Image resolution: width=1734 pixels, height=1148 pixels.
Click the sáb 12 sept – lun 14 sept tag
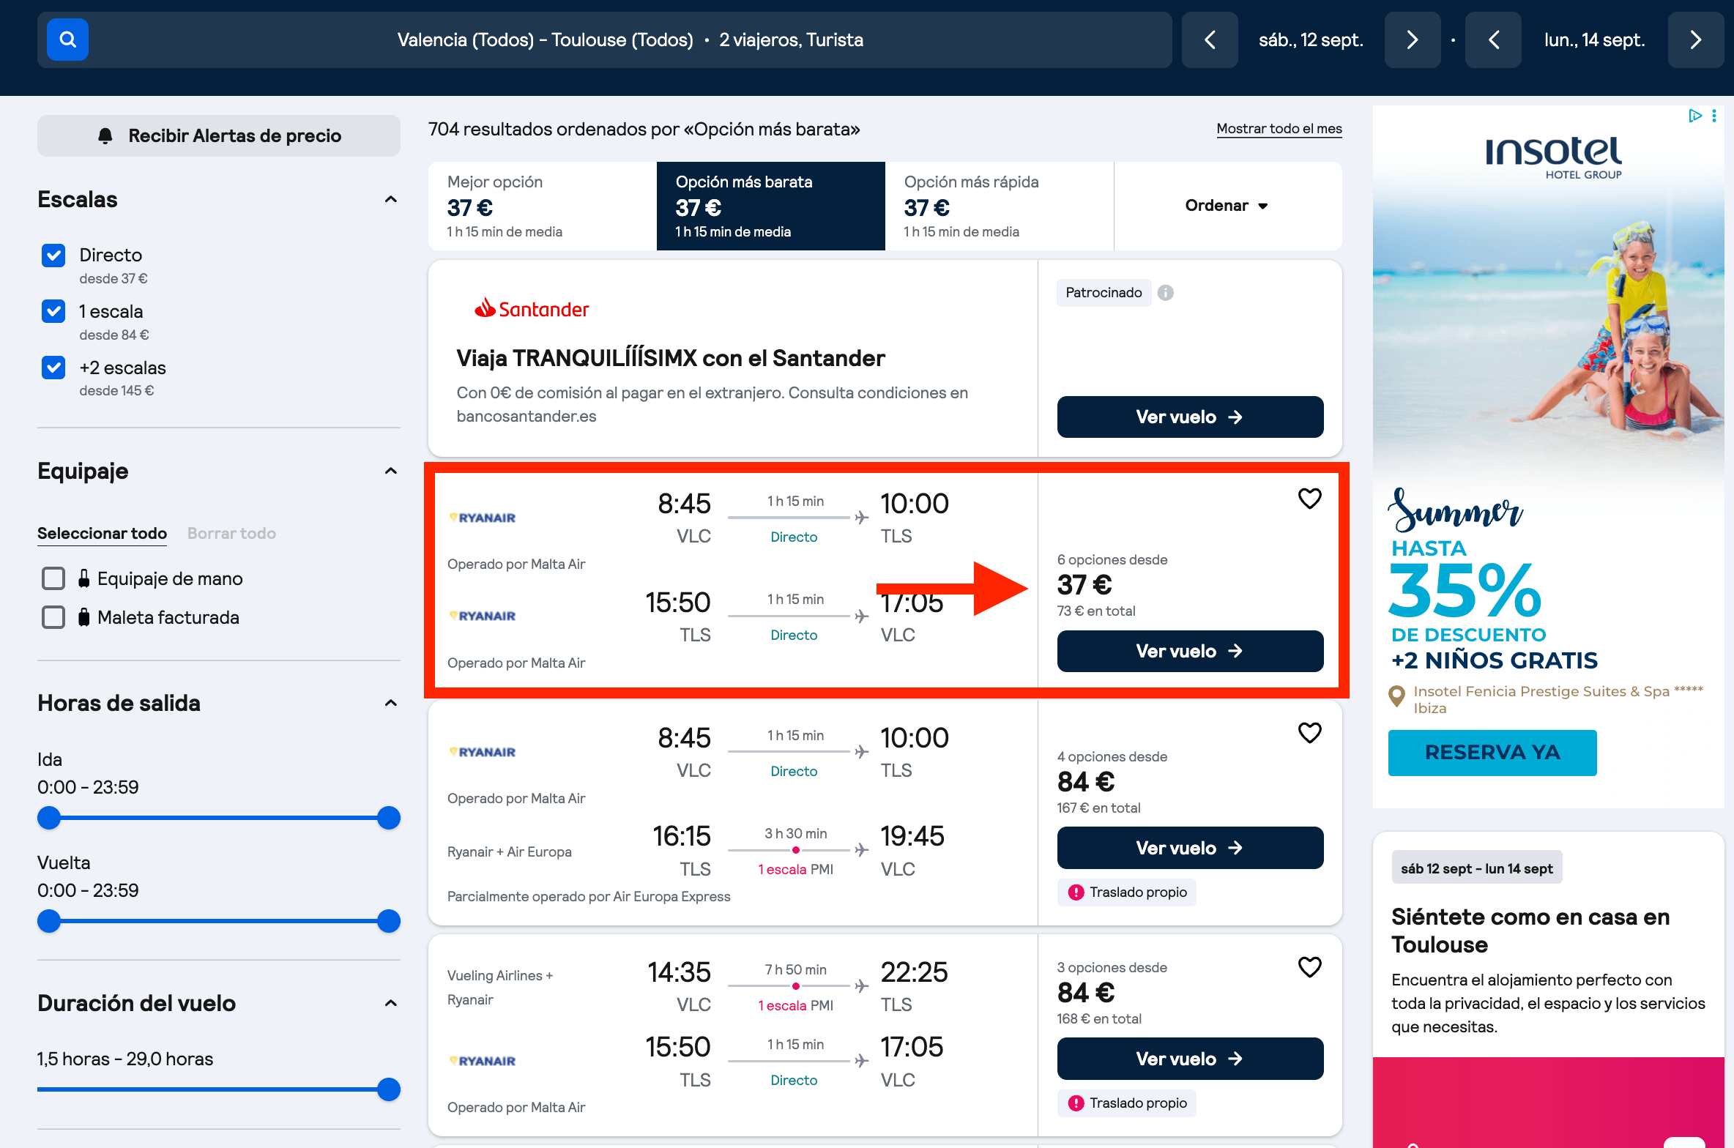(x=1476, y=868)
